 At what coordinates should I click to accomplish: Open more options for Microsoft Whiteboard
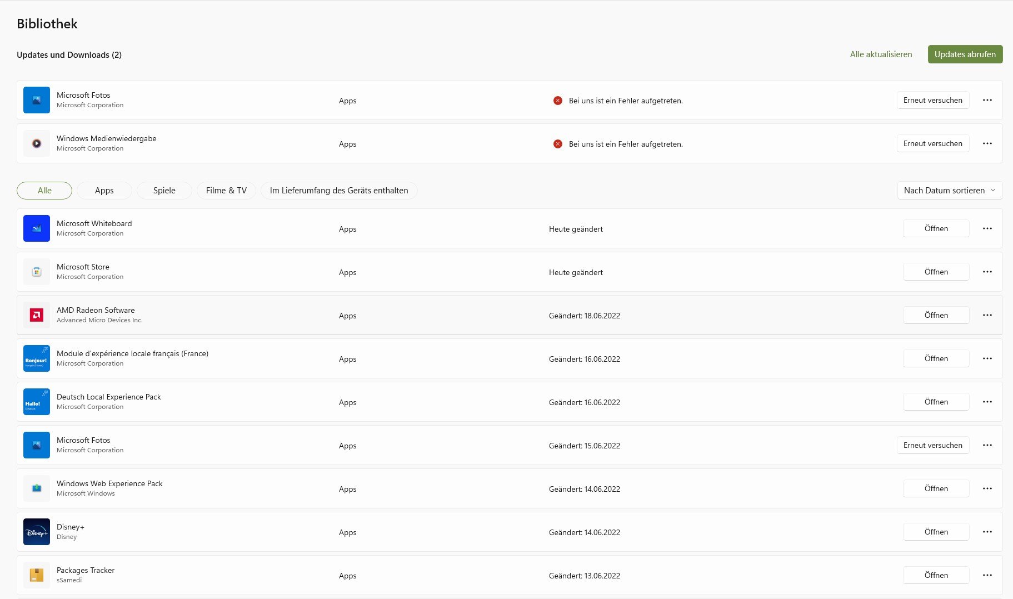click(x=987, y=228)
